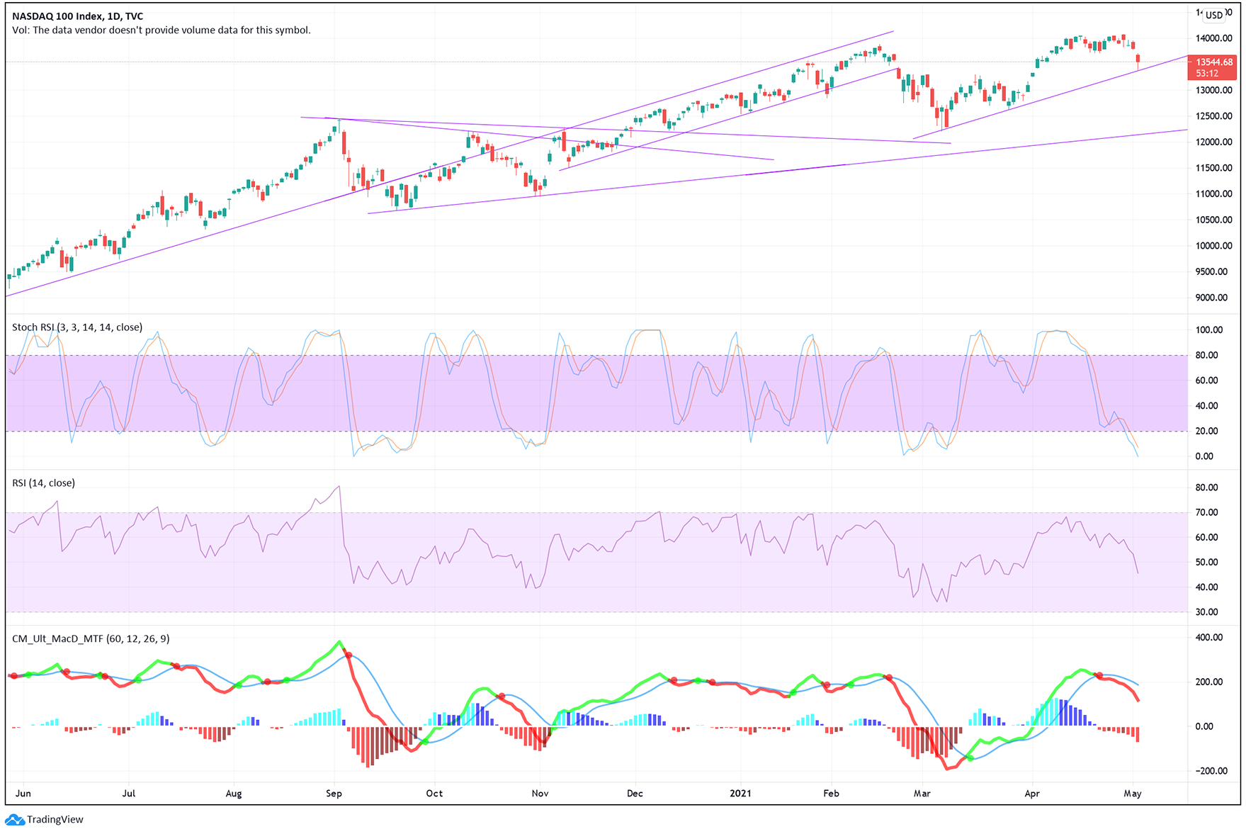Click the 50.00 level on RSI axis
This screenshot has height=834, width=1246.
pyautogui.click(x=1207, y=563)
